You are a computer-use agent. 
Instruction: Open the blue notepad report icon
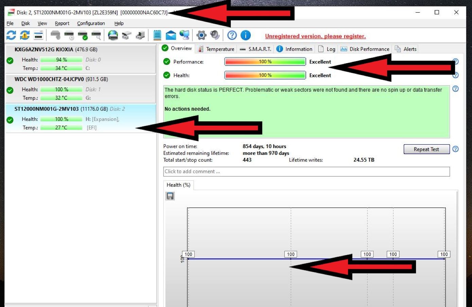tap(157, 35)
